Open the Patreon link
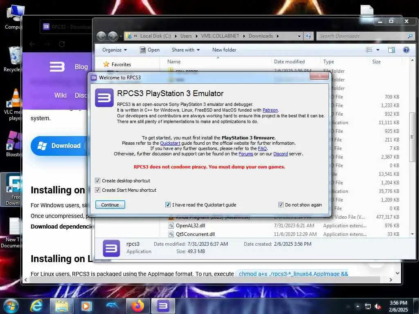This screenshot has width=419, height=314. [x=270, y=110]
